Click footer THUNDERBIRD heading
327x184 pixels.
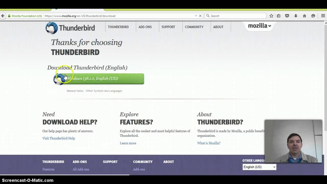[x=53, y=162]
